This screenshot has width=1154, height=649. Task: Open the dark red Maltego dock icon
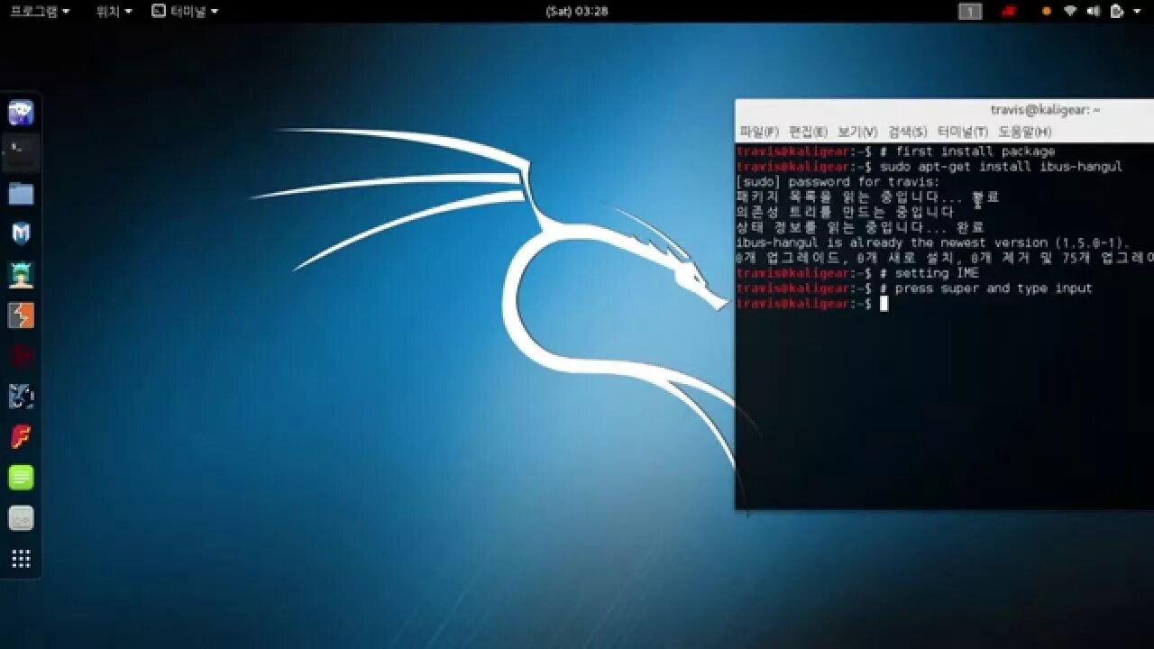click(21, 356)
